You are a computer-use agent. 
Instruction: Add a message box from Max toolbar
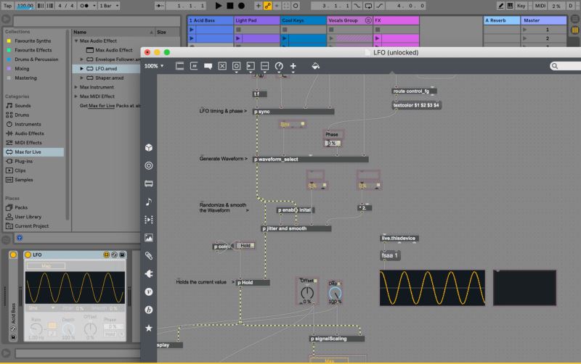click(194, 66)
